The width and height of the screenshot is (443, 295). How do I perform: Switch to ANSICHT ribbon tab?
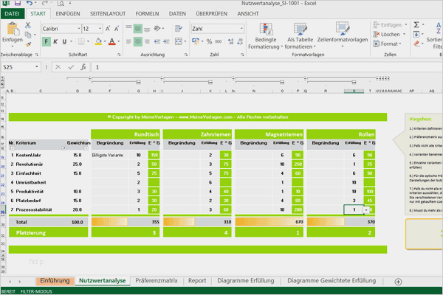(x=248, y=13)
